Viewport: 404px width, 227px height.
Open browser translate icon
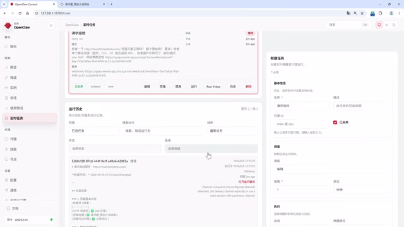click(x=348, y=13)
